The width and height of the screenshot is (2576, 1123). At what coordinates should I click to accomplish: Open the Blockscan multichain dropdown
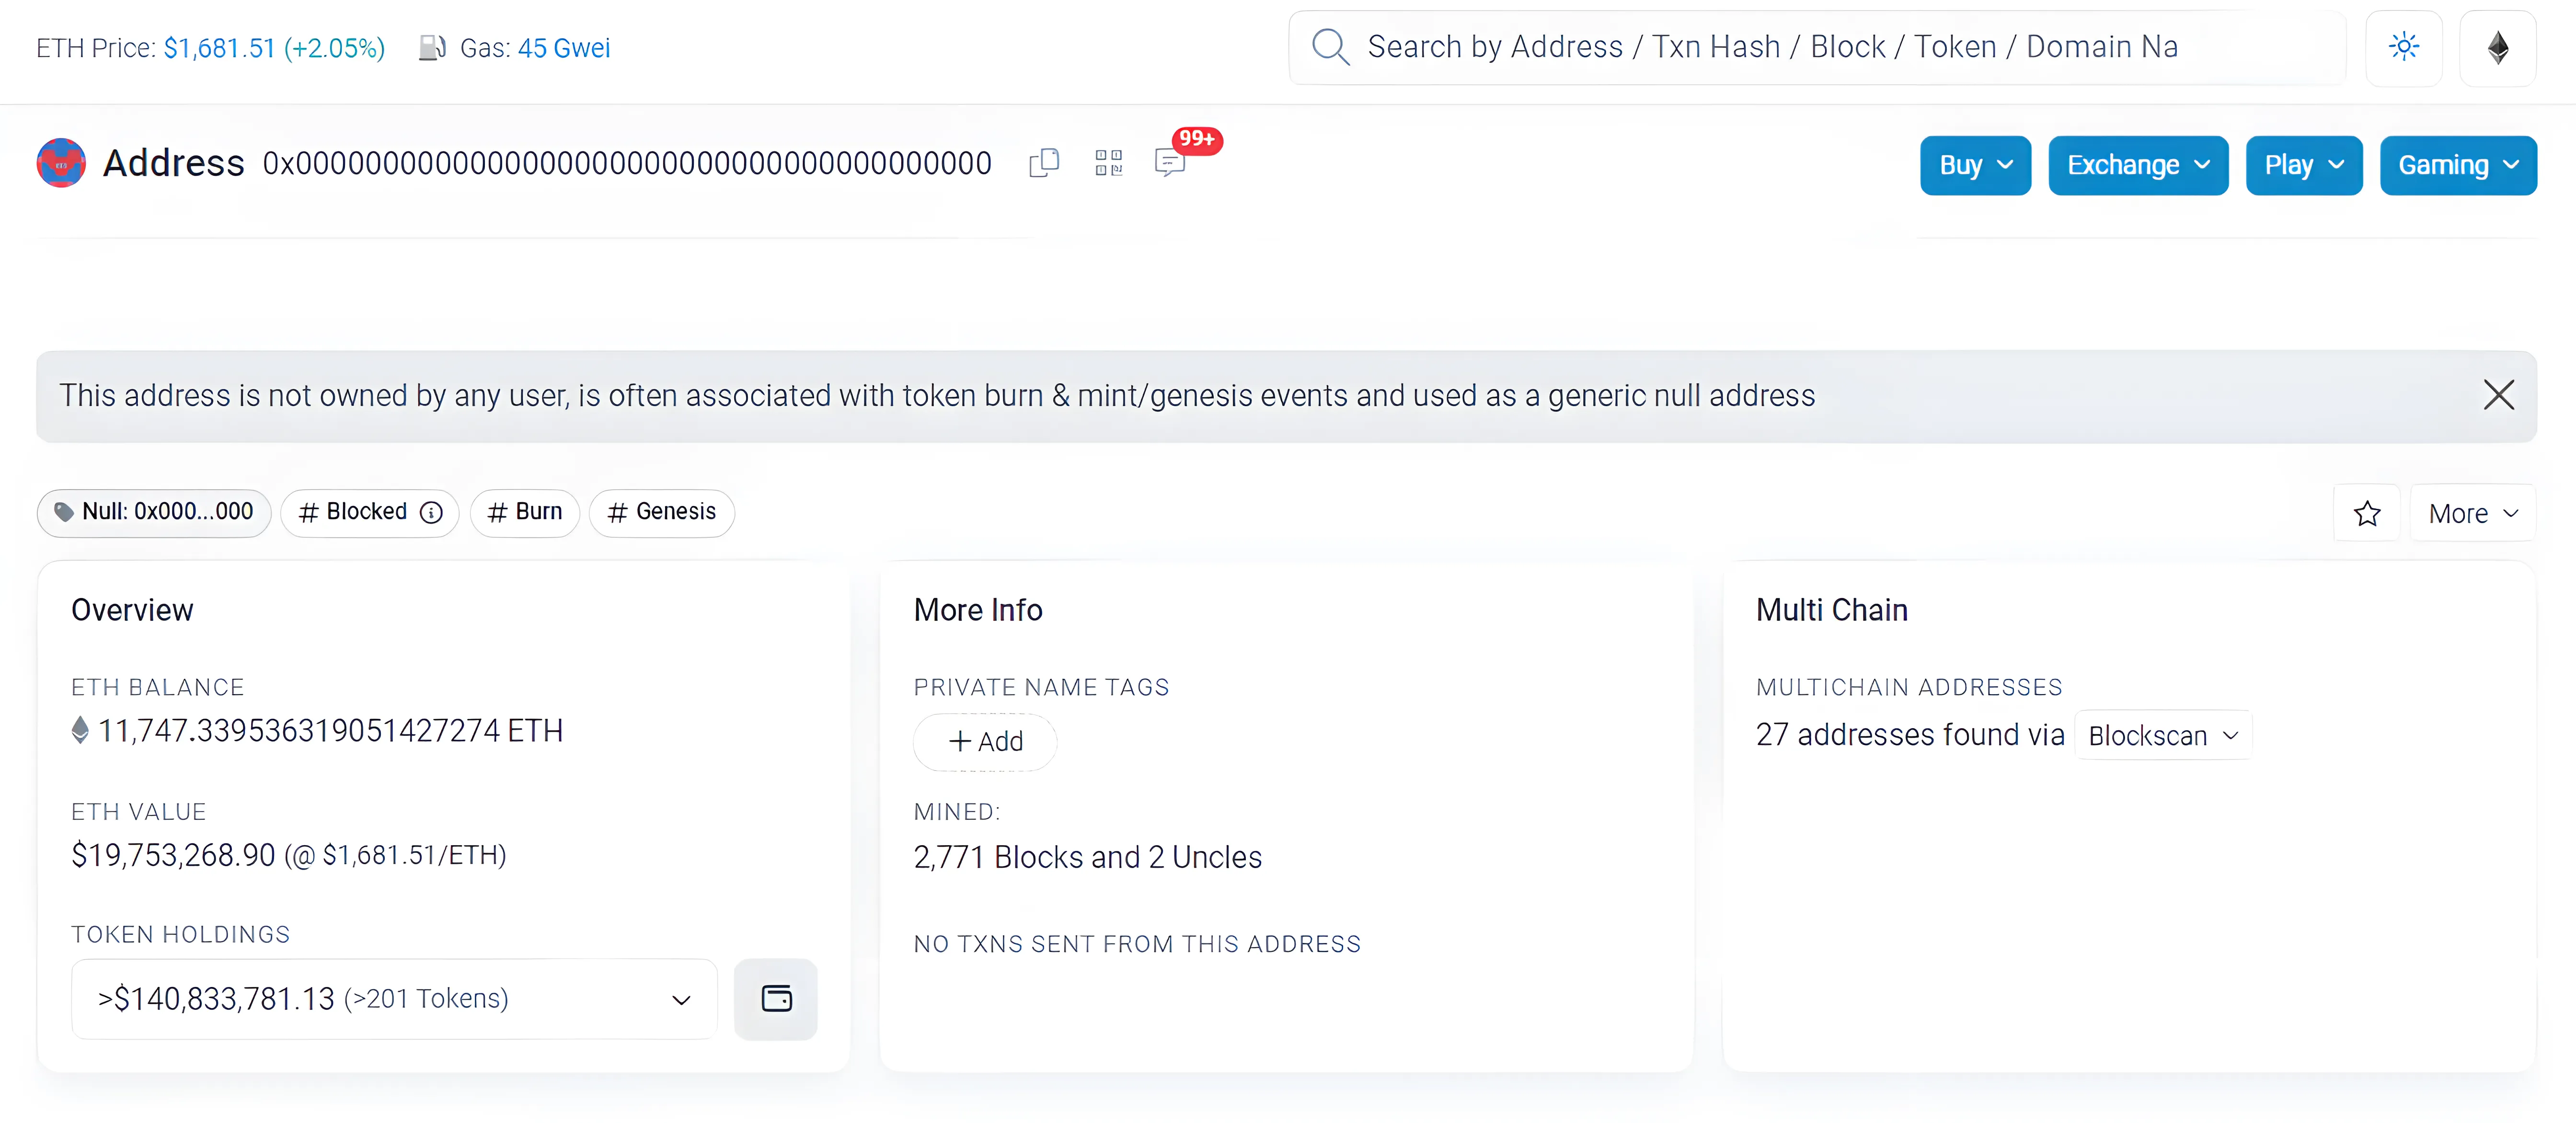2162,736
